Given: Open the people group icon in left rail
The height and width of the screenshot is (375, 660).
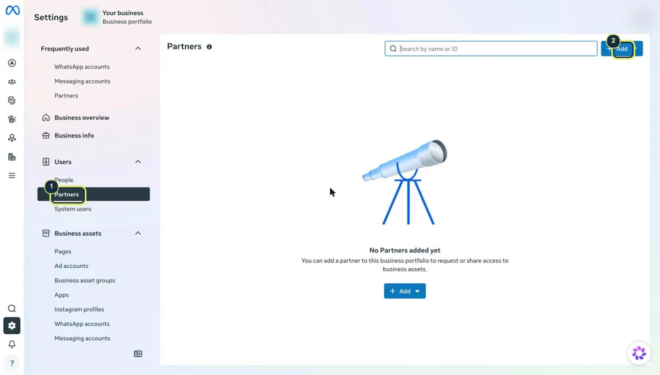Looking at the screenshot, I should click(x=12, y=82).
